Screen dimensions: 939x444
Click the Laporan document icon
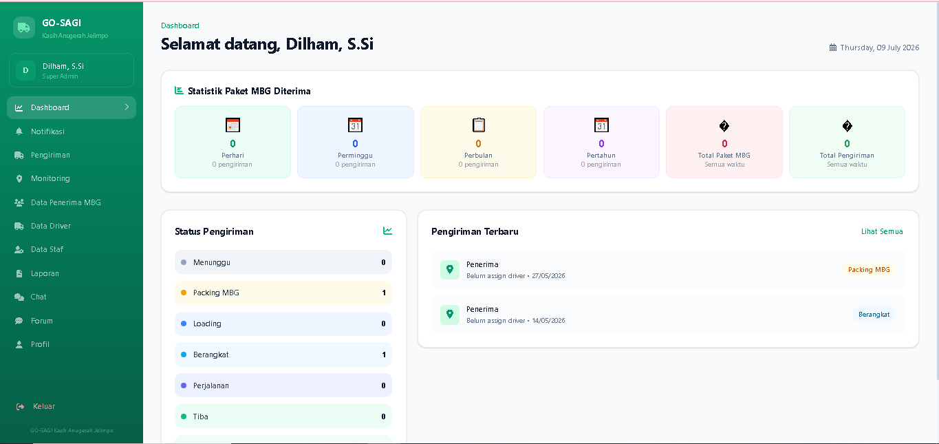(x=19, y=273)
